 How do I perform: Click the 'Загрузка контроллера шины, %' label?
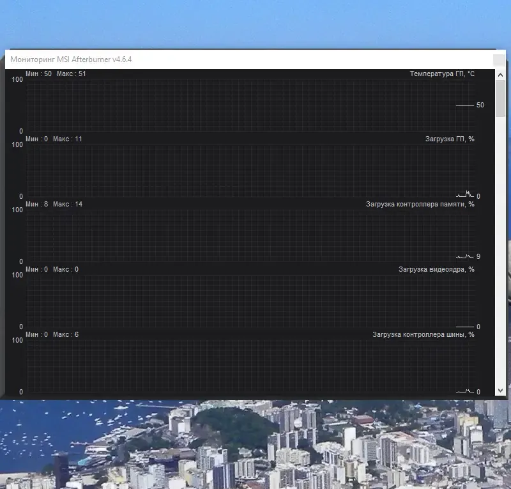(423, 335)
